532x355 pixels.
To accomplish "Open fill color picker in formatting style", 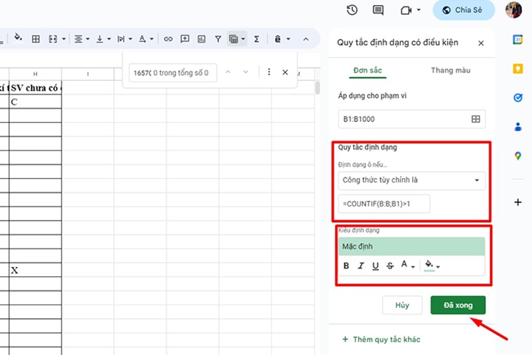I will (x=432, y=266).
